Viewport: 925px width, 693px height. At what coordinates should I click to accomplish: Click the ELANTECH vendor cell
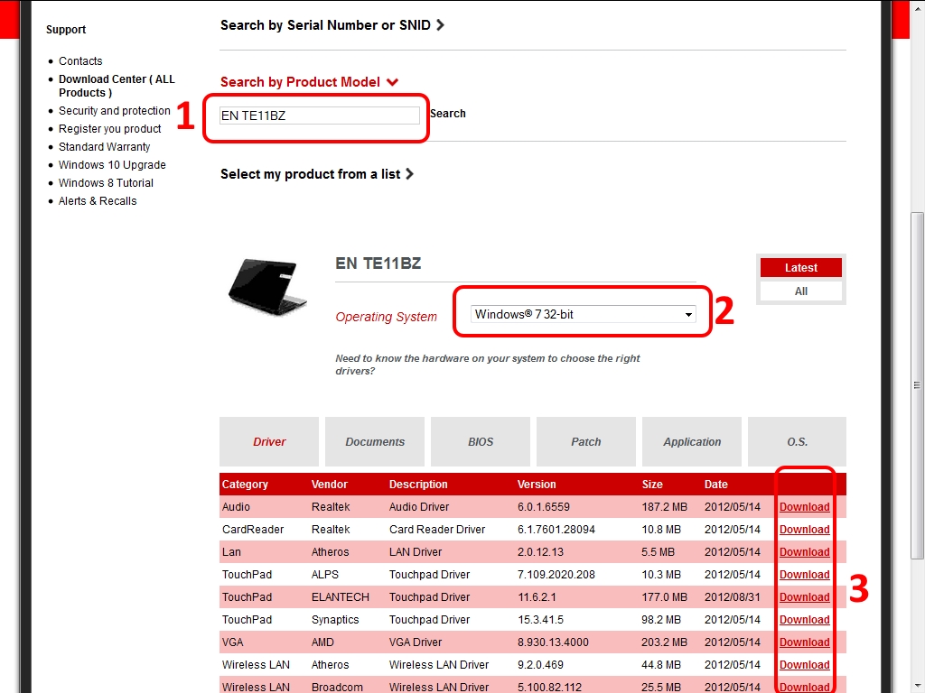[x=341, y=597]
